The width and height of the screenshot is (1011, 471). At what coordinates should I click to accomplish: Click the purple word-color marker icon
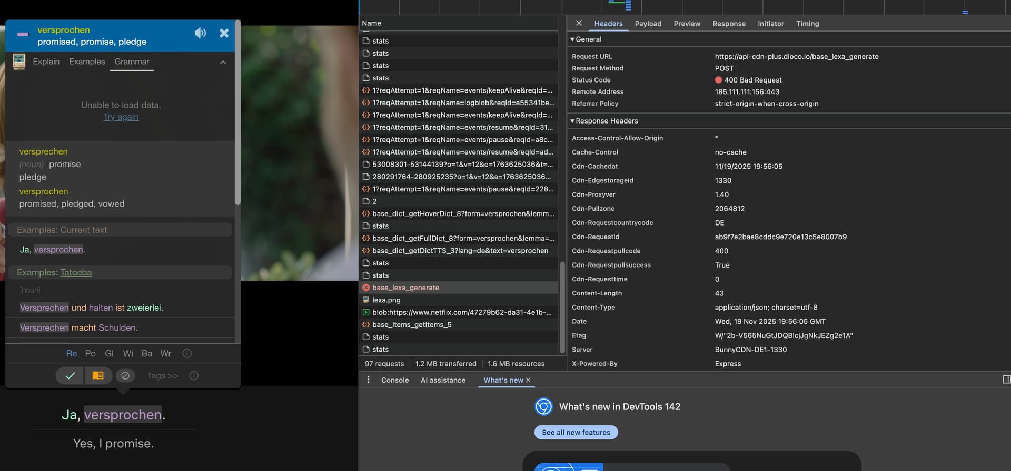tap(23, 34)
